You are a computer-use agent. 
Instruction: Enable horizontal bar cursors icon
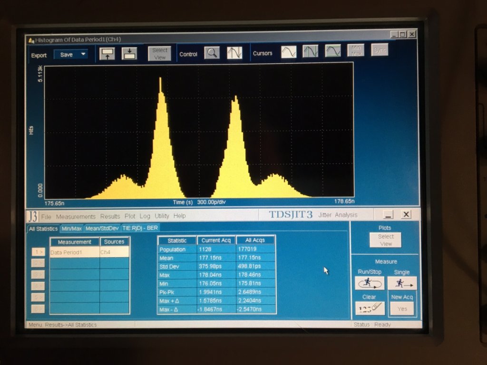point(332,51)
